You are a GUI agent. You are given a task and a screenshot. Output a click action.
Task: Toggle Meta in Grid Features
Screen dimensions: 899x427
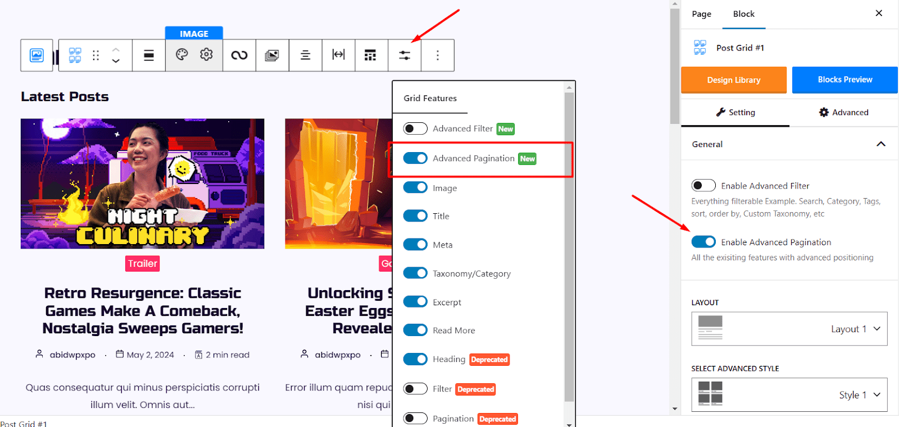pyautogui.click(x=415, y=244)
